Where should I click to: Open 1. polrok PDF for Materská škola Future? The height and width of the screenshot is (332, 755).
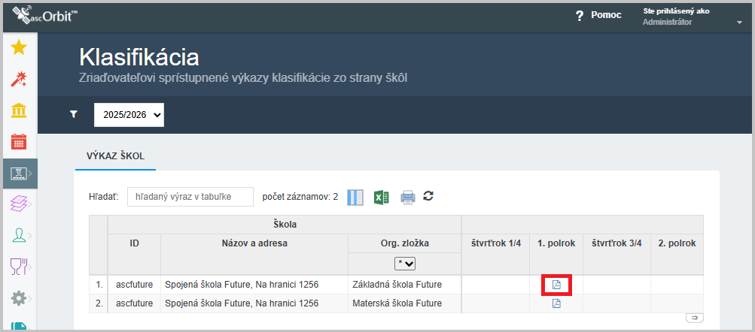556,303
